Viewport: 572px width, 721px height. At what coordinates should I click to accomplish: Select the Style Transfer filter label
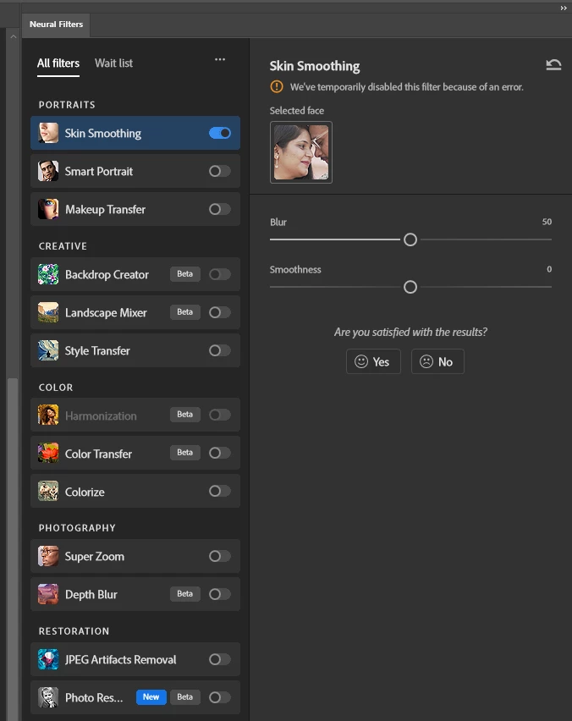(x=97, y=351)
